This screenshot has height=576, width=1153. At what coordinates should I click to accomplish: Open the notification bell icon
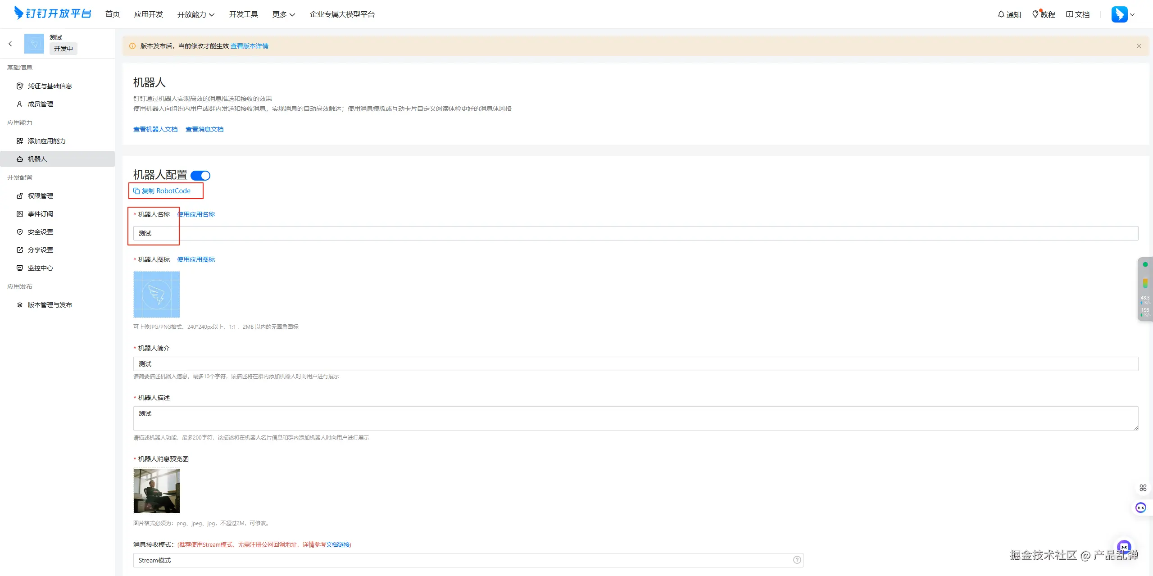point(1001,14)
